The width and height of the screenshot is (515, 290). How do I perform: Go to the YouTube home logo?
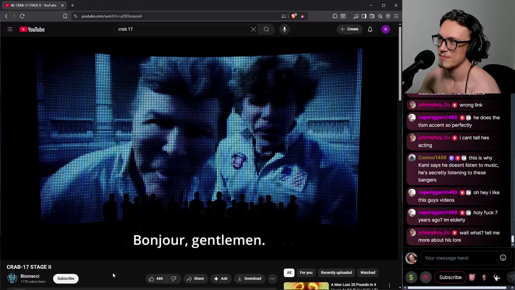point(32,29)
